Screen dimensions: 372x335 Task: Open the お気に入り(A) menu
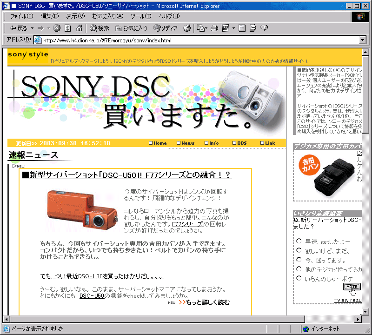point(108,16)
